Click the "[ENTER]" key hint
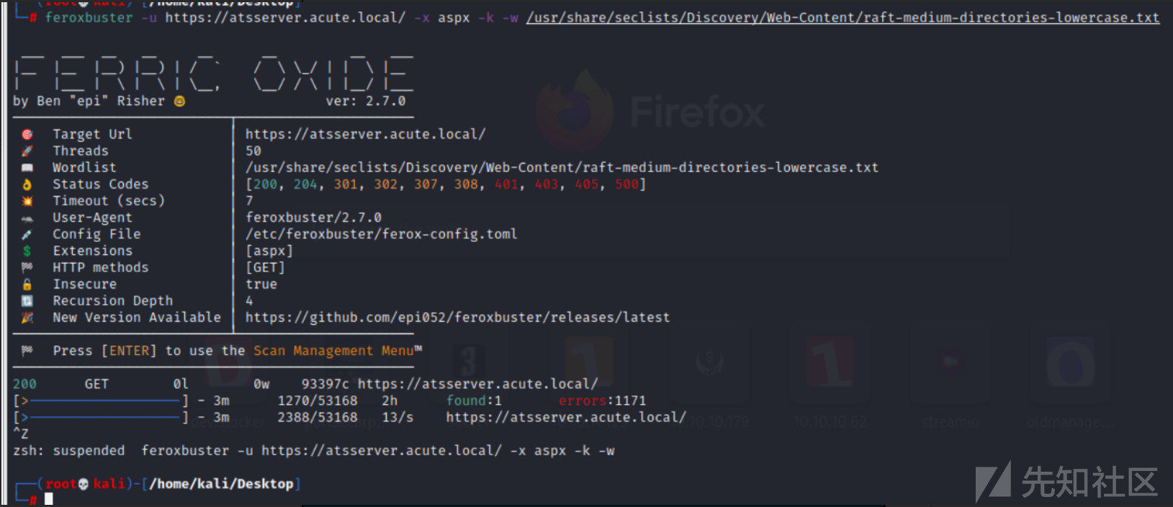 [129, 351]
